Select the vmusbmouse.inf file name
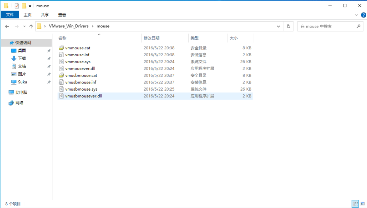The width and height of the screenshot is (367, 208). [81, 82]
